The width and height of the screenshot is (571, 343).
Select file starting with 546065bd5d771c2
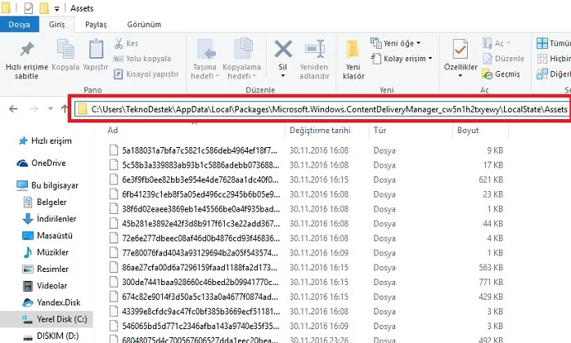[194, 326]
